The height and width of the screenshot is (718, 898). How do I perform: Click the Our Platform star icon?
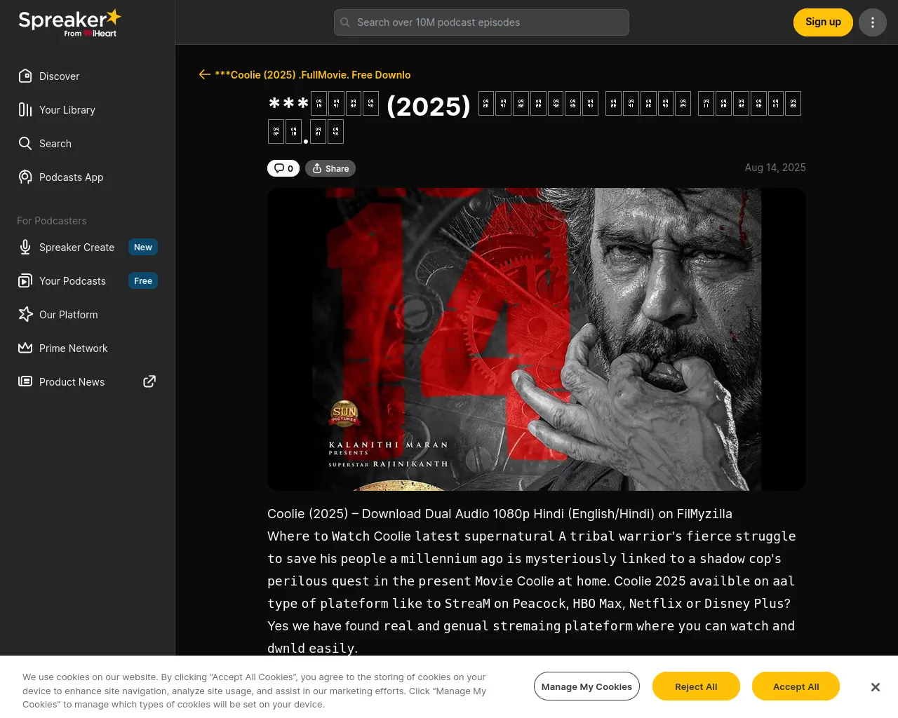[x=25, y=314]
